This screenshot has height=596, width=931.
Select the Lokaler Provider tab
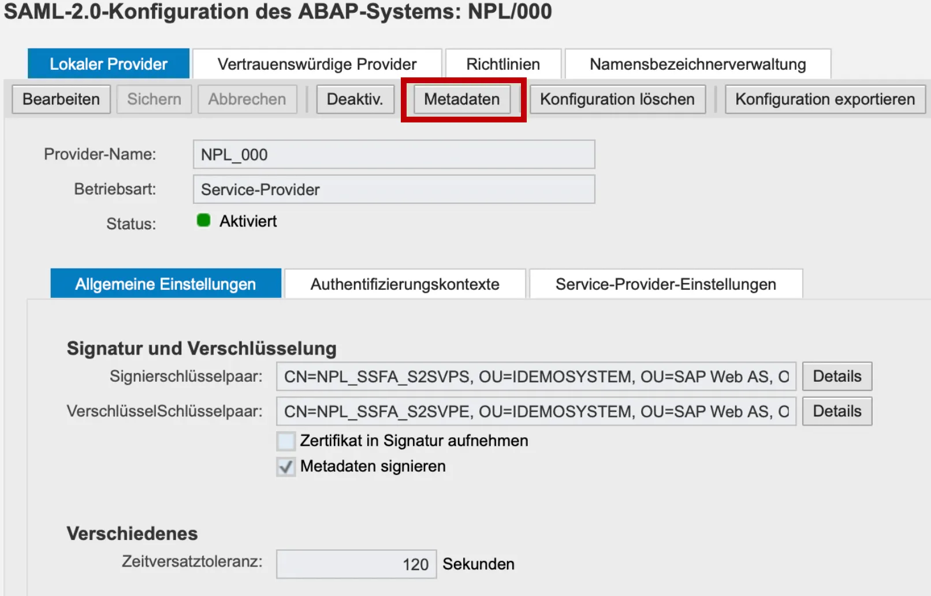(x=109, y=64)
